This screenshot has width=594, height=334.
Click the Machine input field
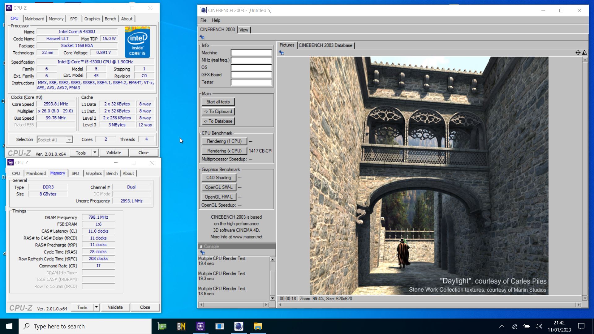251,53
